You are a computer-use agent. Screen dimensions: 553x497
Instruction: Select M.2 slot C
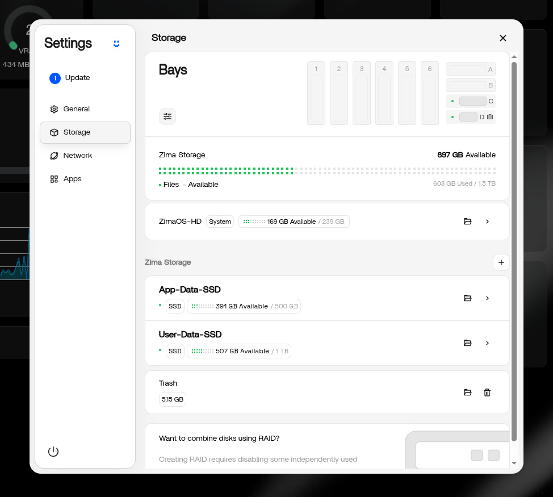click(x=471, y=101)
